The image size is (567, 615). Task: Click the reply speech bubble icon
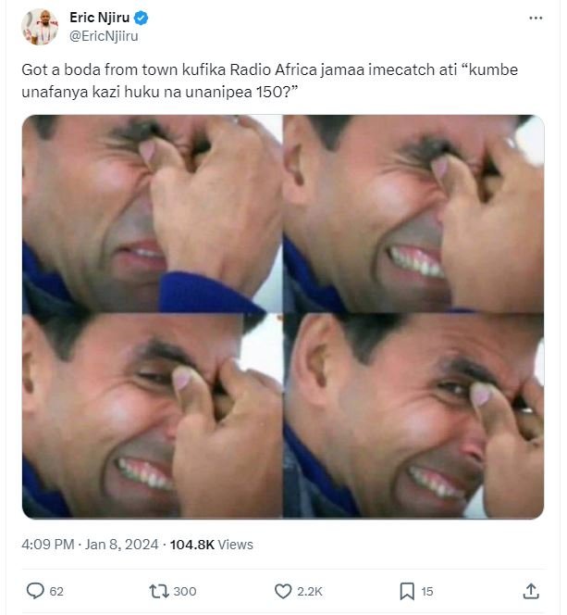[35, 590]
